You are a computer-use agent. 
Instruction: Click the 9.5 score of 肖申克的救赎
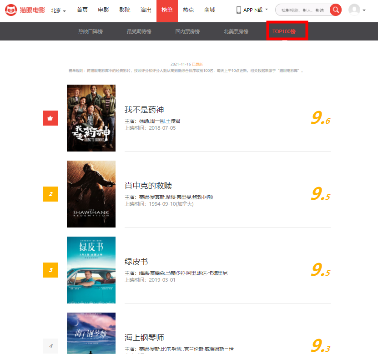tap(321, 194)
